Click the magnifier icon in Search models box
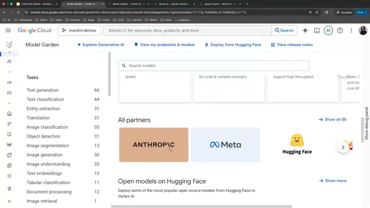This screenshot has height=208, width=370. point(124,66)
